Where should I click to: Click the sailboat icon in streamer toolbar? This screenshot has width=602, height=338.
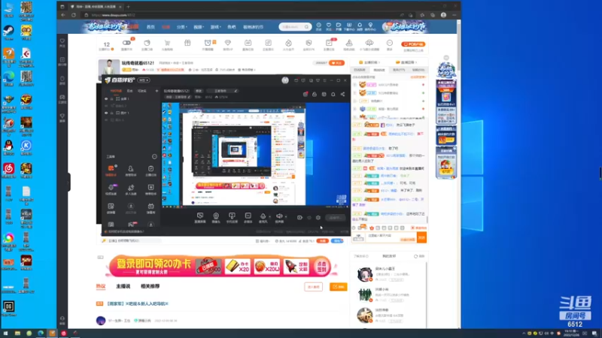coord(349,43)
